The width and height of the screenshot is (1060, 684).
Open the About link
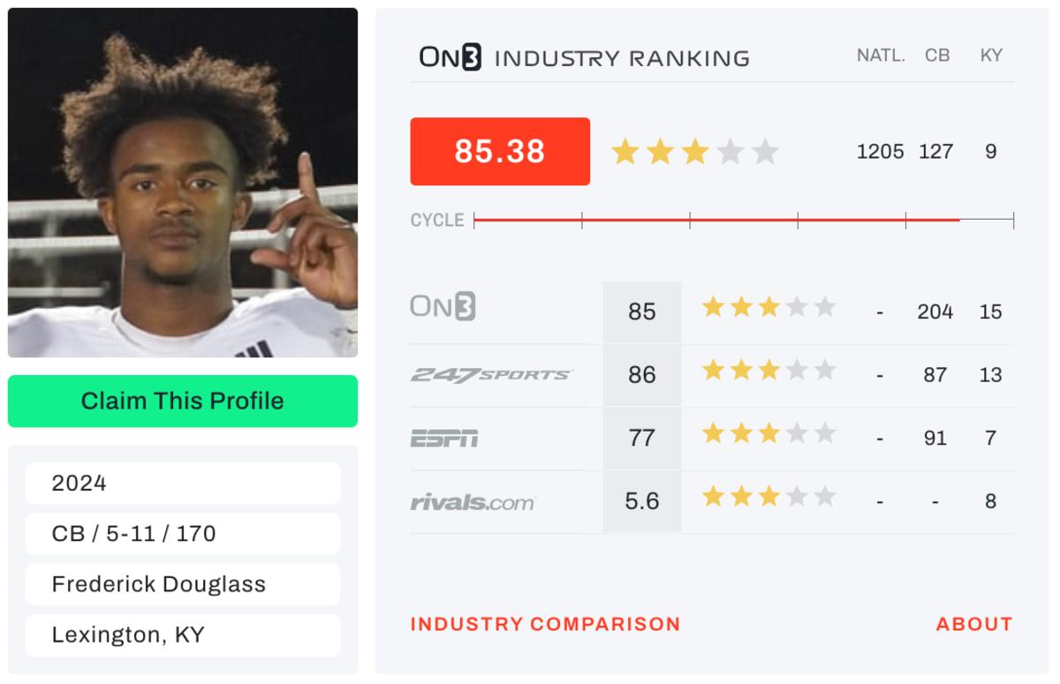click(x=973, y=624)
